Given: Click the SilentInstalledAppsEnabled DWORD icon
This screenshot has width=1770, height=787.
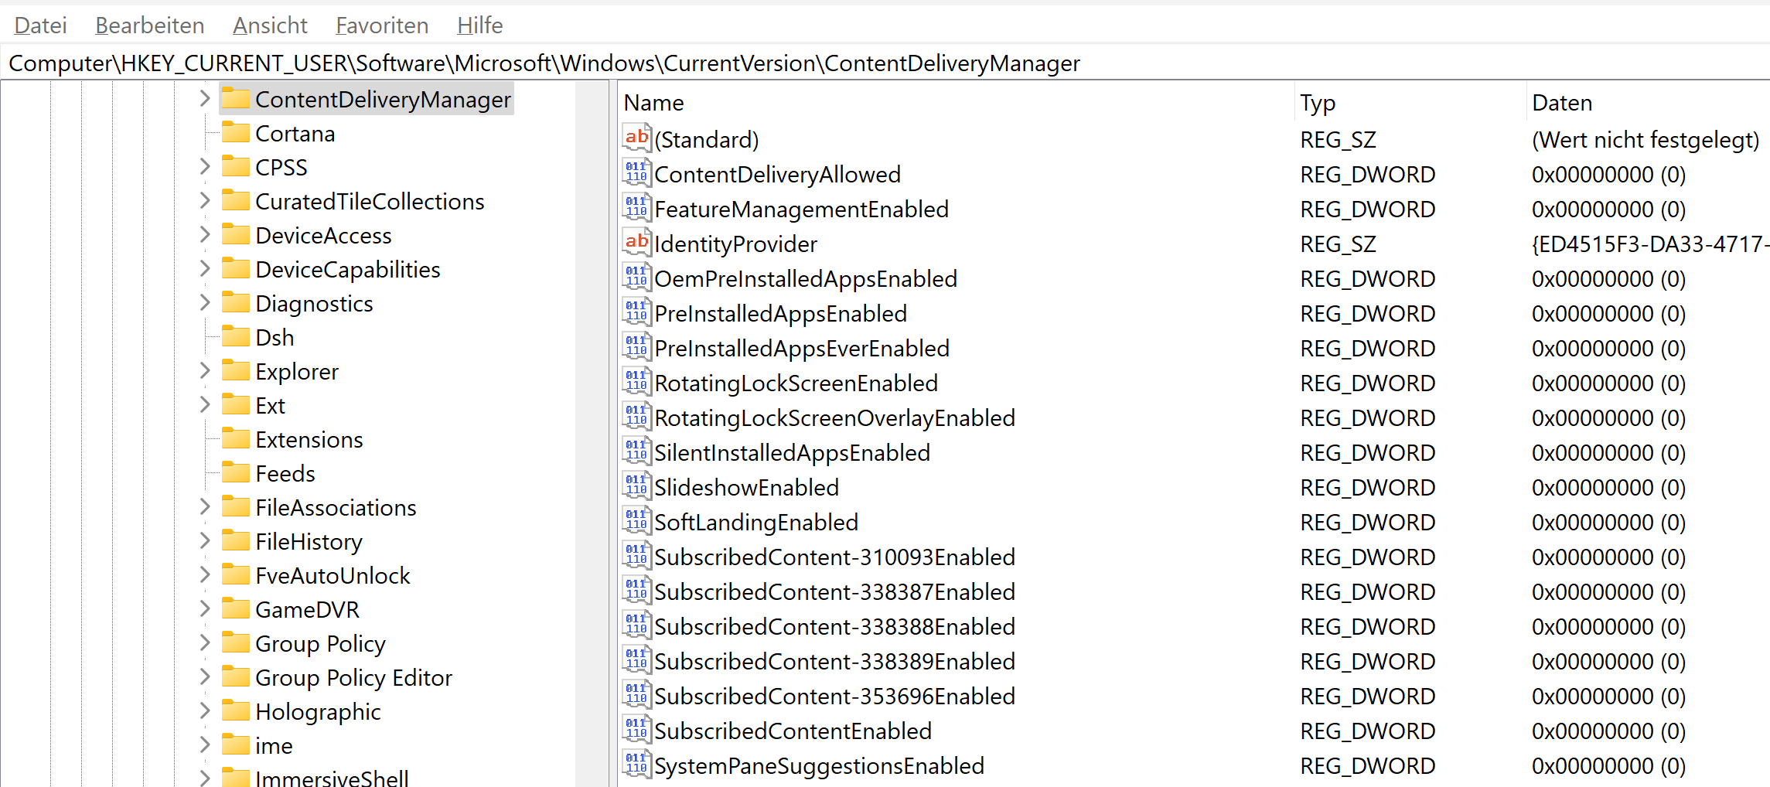Looking at the screenshot, I should point(636,451).
